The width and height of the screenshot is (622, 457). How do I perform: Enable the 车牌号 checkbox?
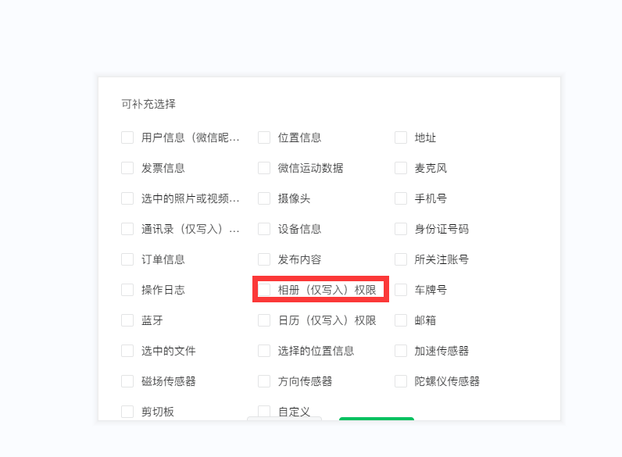[401, 290]
